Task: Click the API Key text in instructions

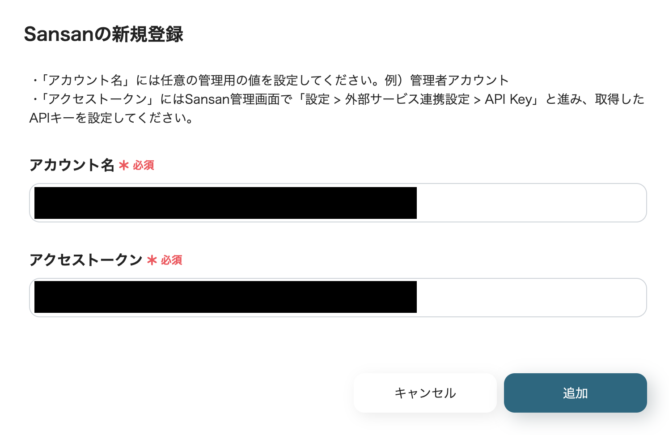Action: 508,99
